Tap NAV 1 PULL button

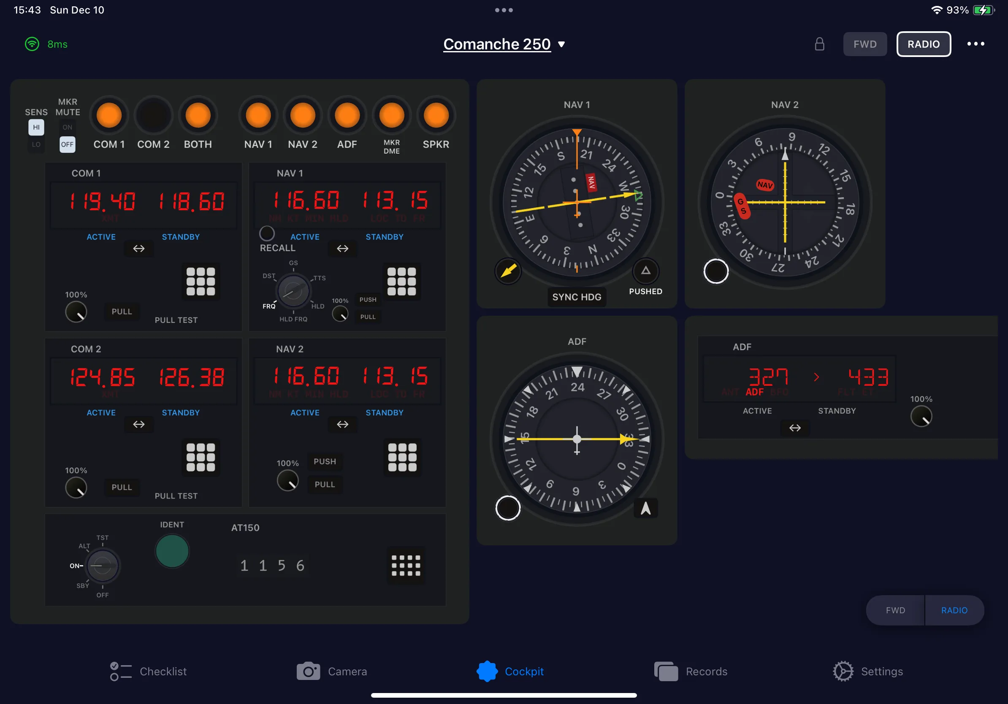[x=368, y=317]
